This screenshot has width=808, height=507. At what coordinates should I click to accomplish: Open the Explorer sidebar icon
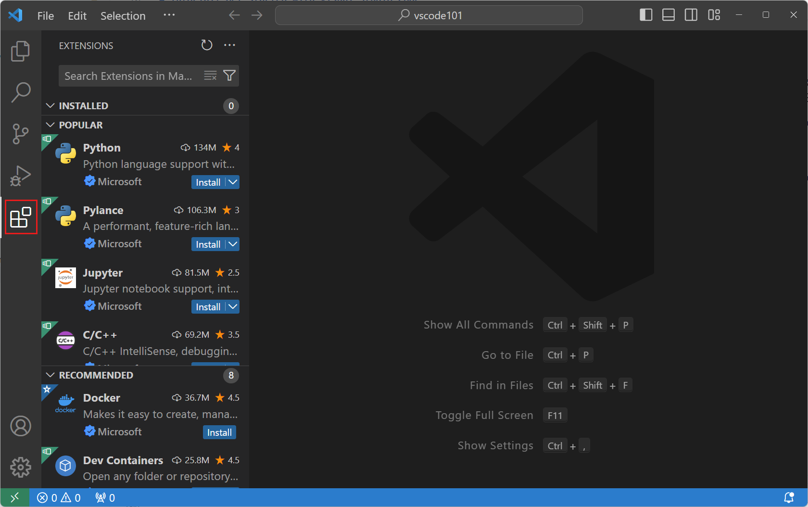coord(20,51)
